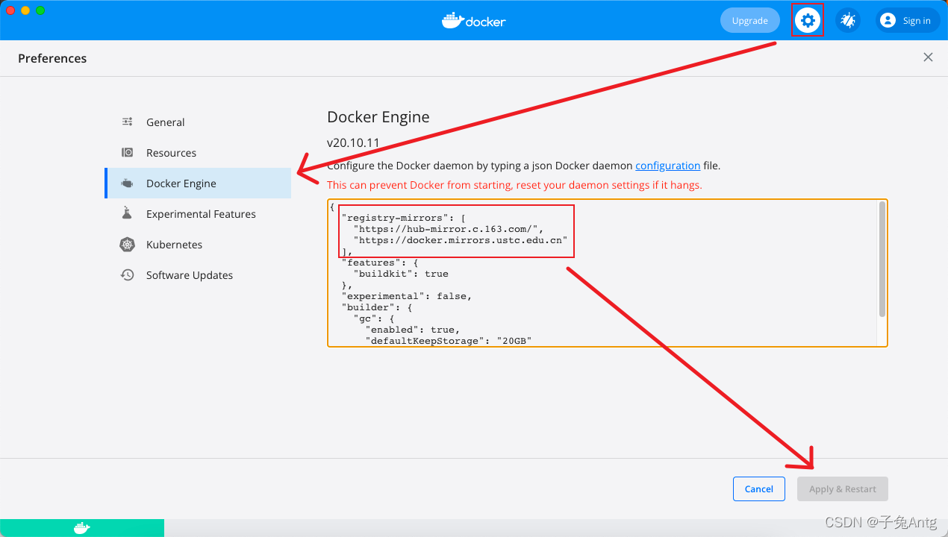This screenshot has height=537, width=948.
Task: Go to the Kubernetes tab
Action: pyautogui.click(x=198, y=245)
